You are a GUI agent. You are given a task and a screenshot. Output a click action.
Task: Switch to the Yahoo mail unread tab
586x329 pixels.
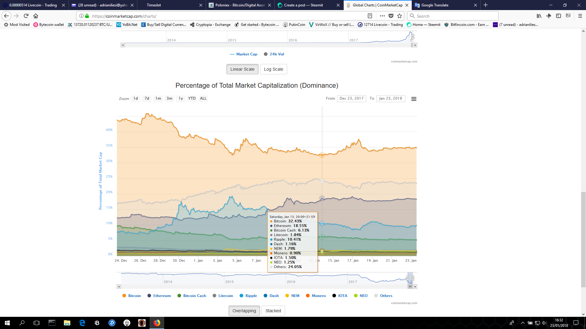(x=102, y=5)
